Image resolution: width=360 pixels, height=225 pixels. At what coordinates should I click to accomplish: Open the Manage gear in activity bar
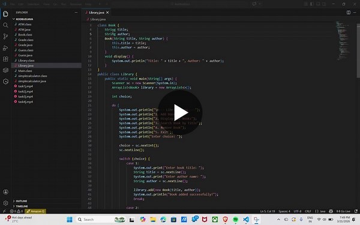(x=5, y=203)
